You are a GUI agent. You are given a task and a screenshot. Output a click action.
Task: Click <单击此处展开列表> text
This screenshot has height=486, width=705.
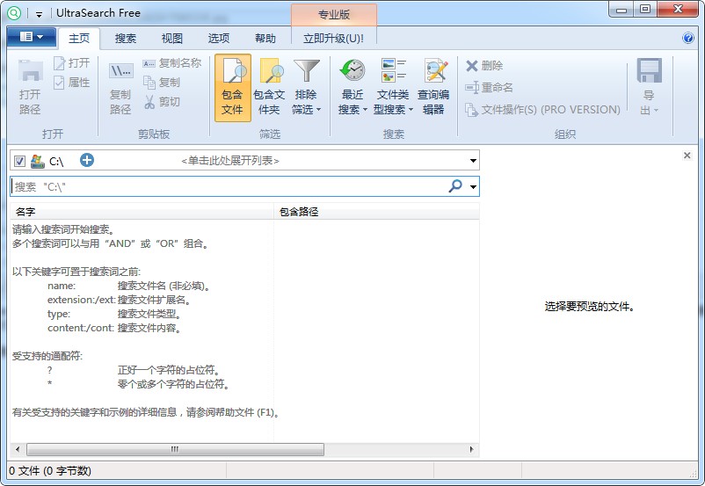pyautogui.click(x=230, y=161)
